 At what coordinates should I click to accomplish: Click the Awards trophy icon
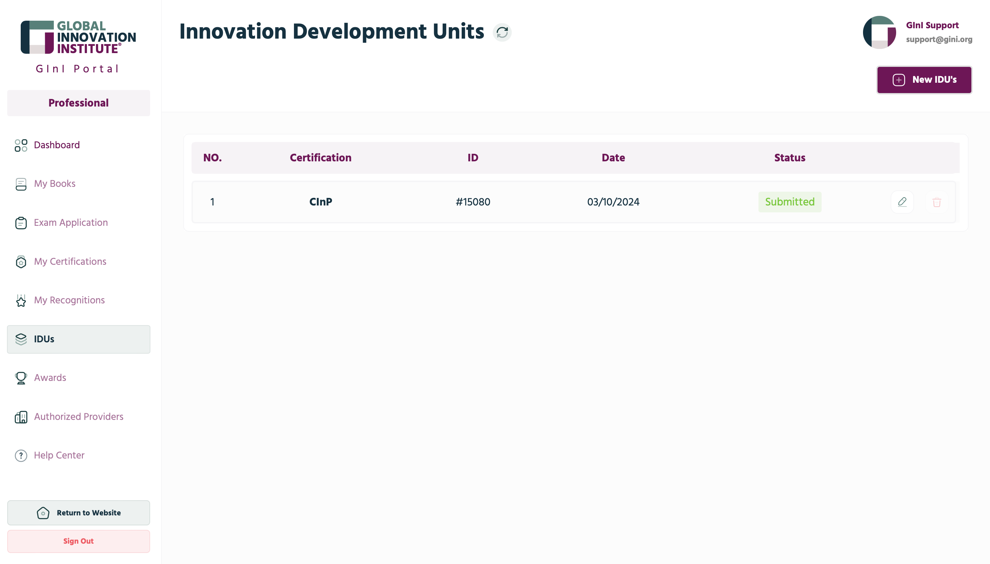click(x=21, y=378)
